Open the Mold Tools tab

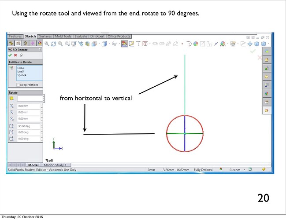click(x=63, y=36)
